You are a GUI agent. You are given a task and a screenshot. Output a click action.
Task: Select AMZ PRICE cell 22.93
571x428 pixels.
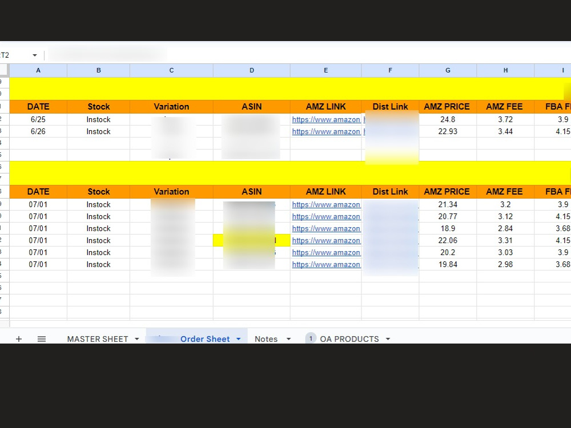[x=448, y=131]
